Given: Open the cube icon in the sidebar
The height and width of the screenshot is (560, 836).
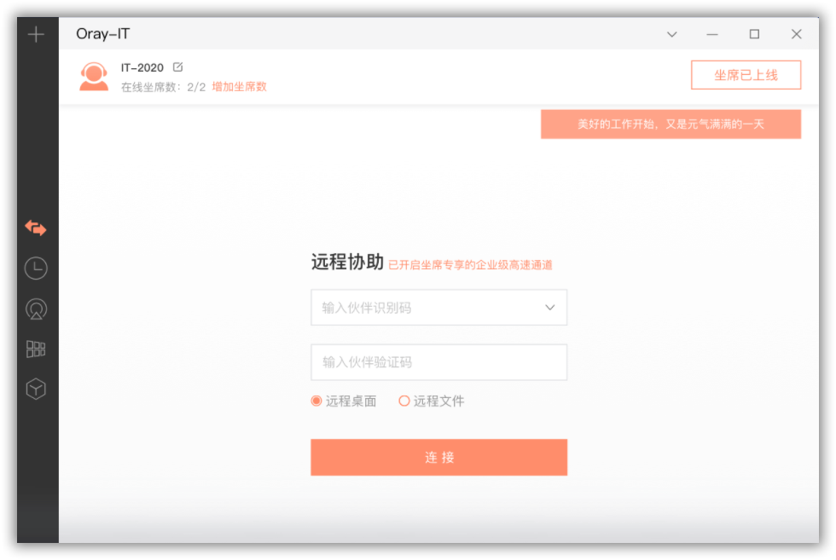Looking at the screenshot, I should click(x=36, y=389).
